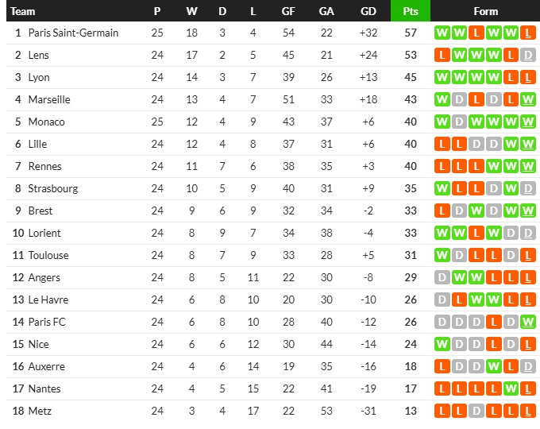
Task: Sort table by the GD column header
Action: (368, 11)
